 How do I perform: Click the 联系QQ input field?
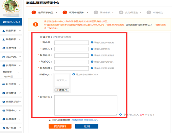72,62
